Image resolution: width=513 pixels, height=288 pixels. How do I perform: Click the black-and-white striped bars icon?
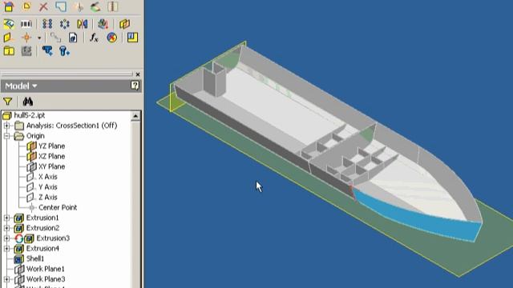pyautogui.click(x=26, y=24)
